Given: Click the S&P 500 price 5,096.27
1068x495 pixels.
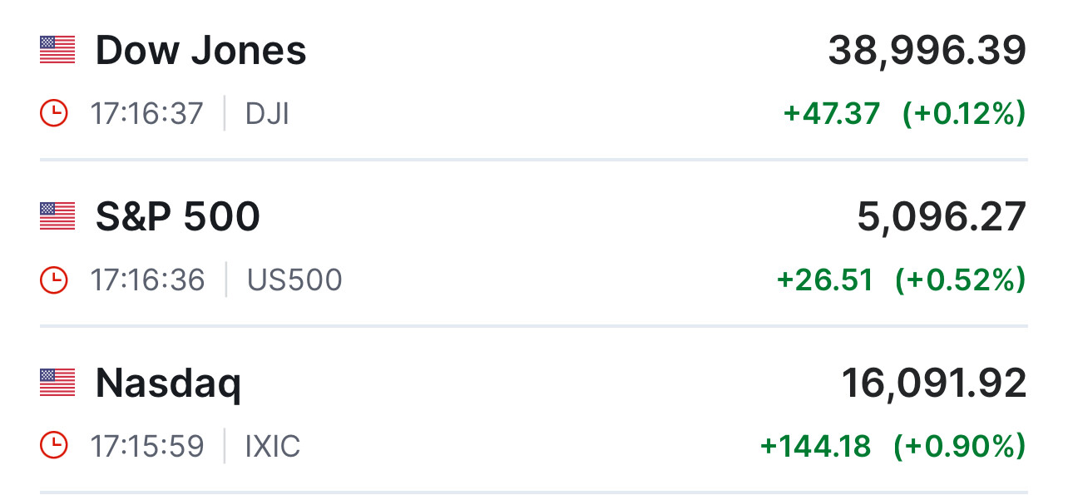Looking at the screenshot, I should 942,218.
